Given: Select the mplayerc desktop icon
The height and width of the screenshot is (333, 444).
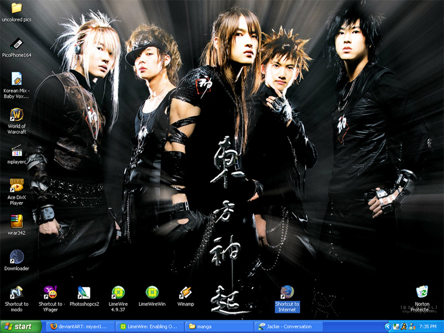Looking at the screenshot, I should [17, 150].
